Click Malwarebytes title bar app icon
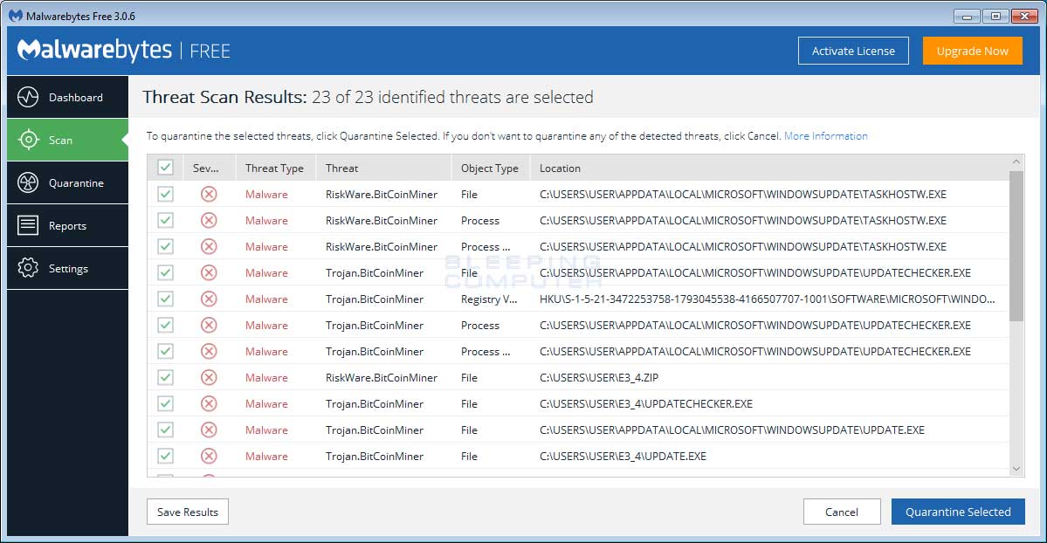The image size is (1047, 543). pos(16,16)
